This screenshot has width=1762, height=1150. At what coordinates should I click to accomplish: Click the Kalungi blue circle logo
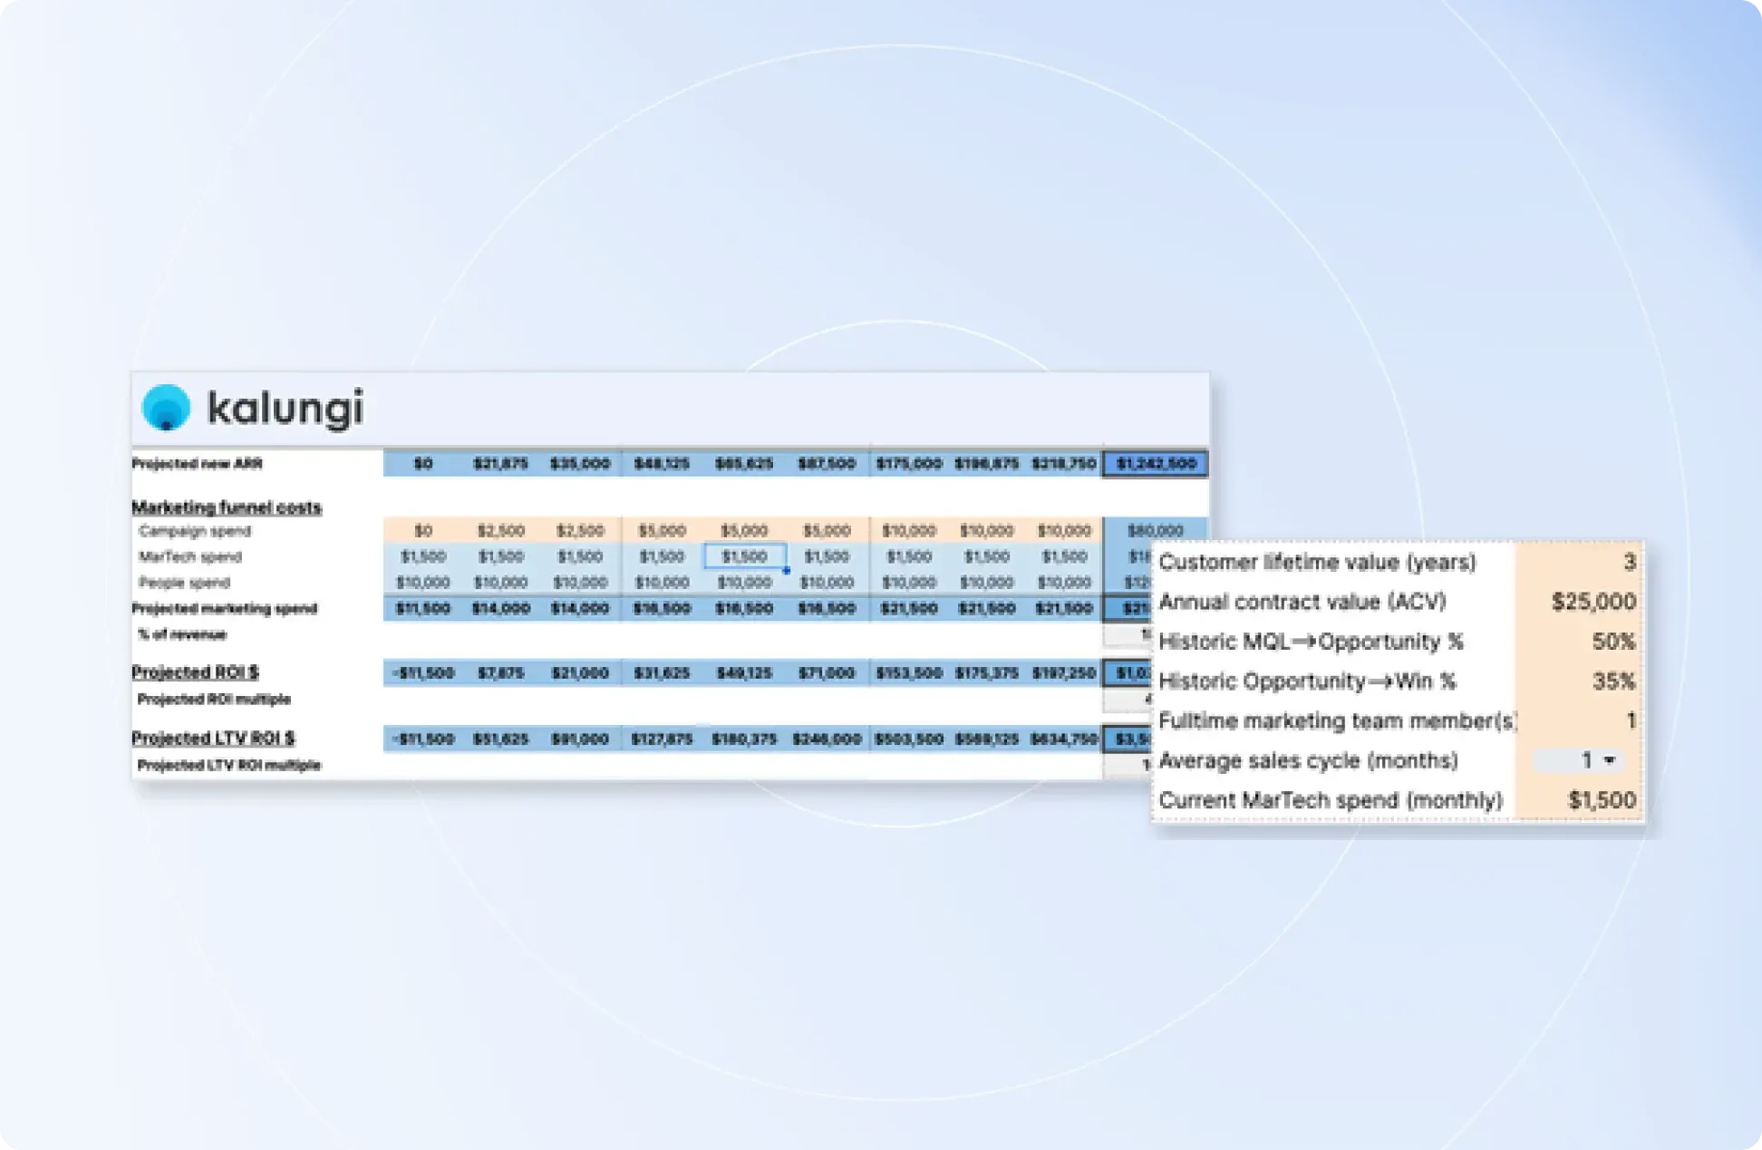[x=167, y=407]
